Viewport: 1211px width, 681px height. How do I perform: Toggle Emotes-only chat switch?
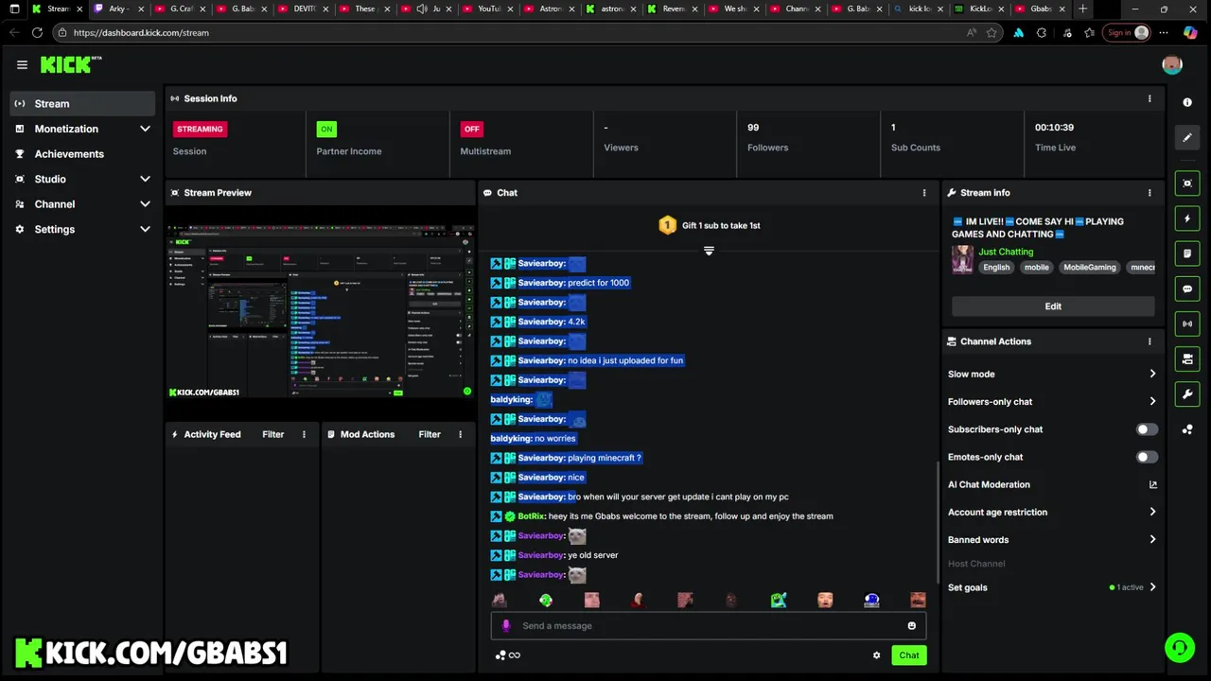click(x=1147, y=457)
